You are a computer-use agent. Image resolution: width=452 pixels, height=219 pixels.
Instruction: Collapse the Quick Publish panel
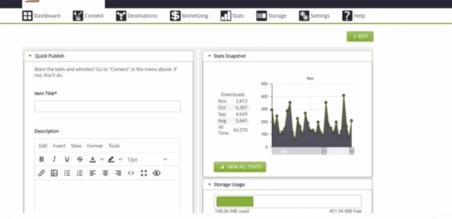tap(30, 56)
